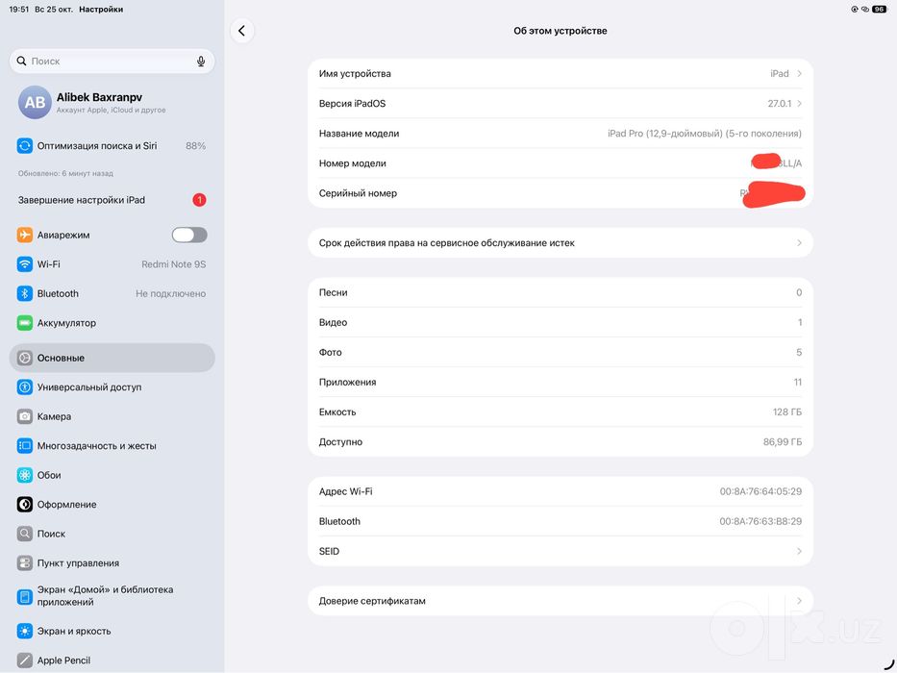Tap the battery indicator in status bar

880,10
